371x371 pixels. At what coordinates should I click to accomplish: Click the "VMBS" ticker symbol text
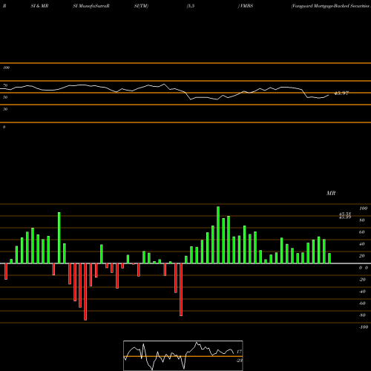246,6
